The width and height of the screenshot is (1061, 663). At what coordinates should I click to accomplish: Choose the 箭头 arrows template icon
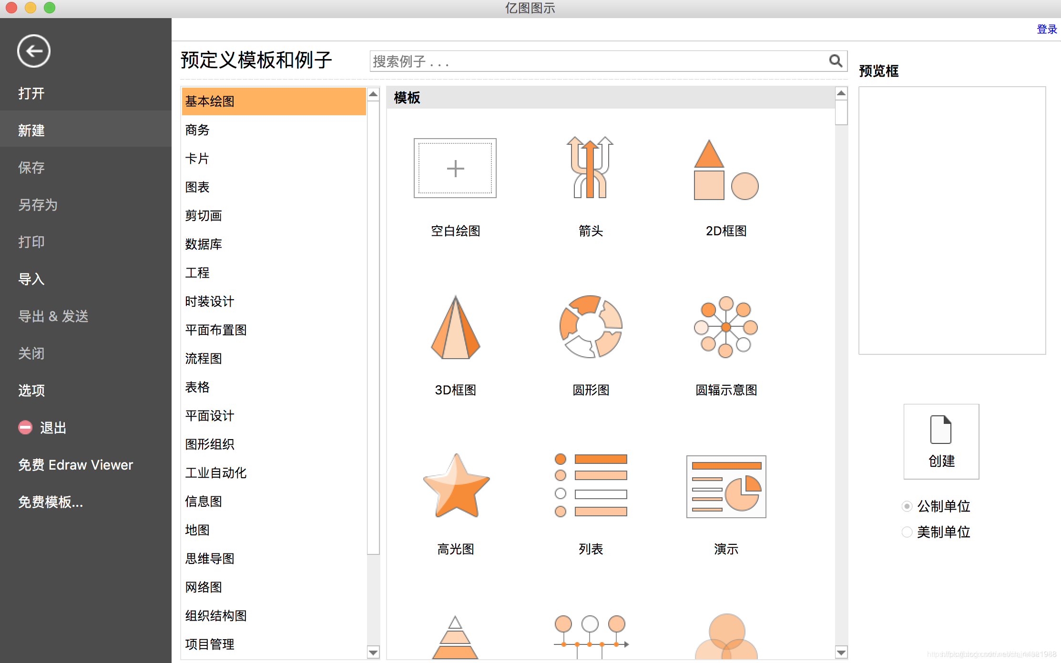[590, 167]
